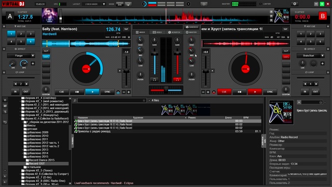Double loop length on deck B
The width and height of the screenshot is (332, 187).
click(316, 84)
